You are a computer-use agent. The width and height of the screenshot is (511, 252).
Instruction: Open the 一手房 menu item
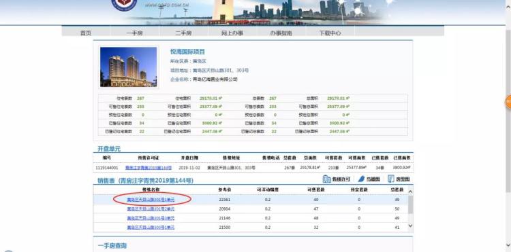coord(135,33)
